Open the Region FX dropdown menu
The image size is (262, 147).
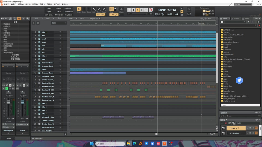click(x=94, y=19)
